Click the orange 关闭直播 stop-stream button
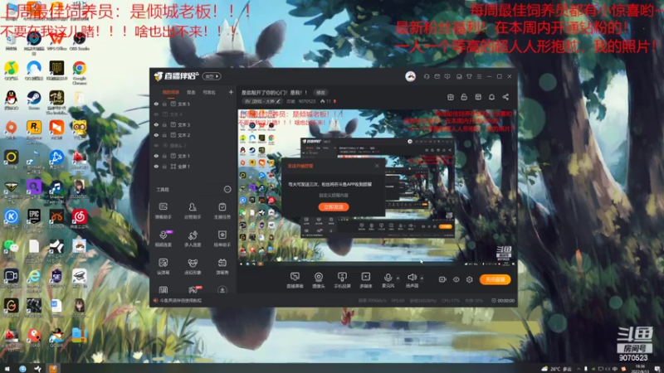664x373 pixels. pyautogui.click(x=495, y=279)
